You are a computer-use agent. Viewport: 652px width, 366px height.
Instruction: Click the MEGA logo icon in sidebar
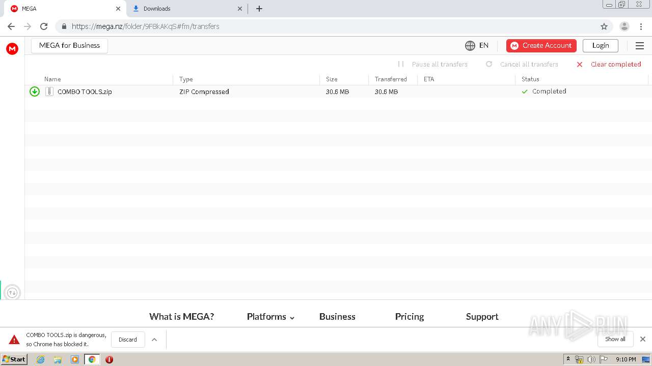click(12, 49)
